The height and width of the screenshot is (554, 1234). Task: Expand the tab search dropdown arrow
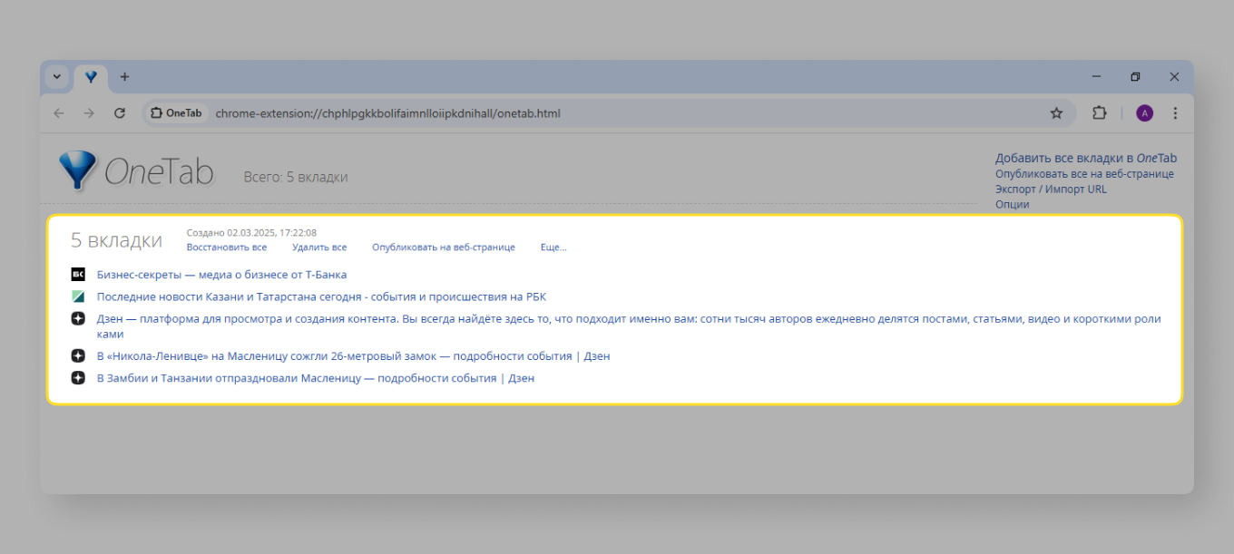tap(56, 77)
